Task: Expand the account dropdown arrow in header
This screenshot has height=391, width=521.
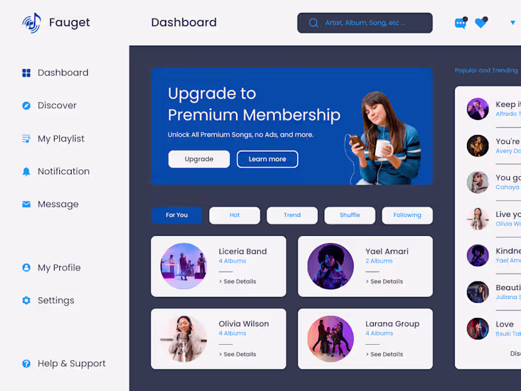Action: 513,23
